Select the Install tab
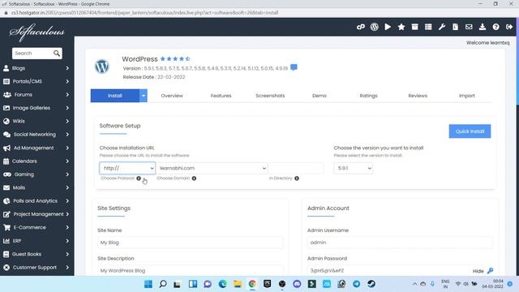 pos(115,96)
